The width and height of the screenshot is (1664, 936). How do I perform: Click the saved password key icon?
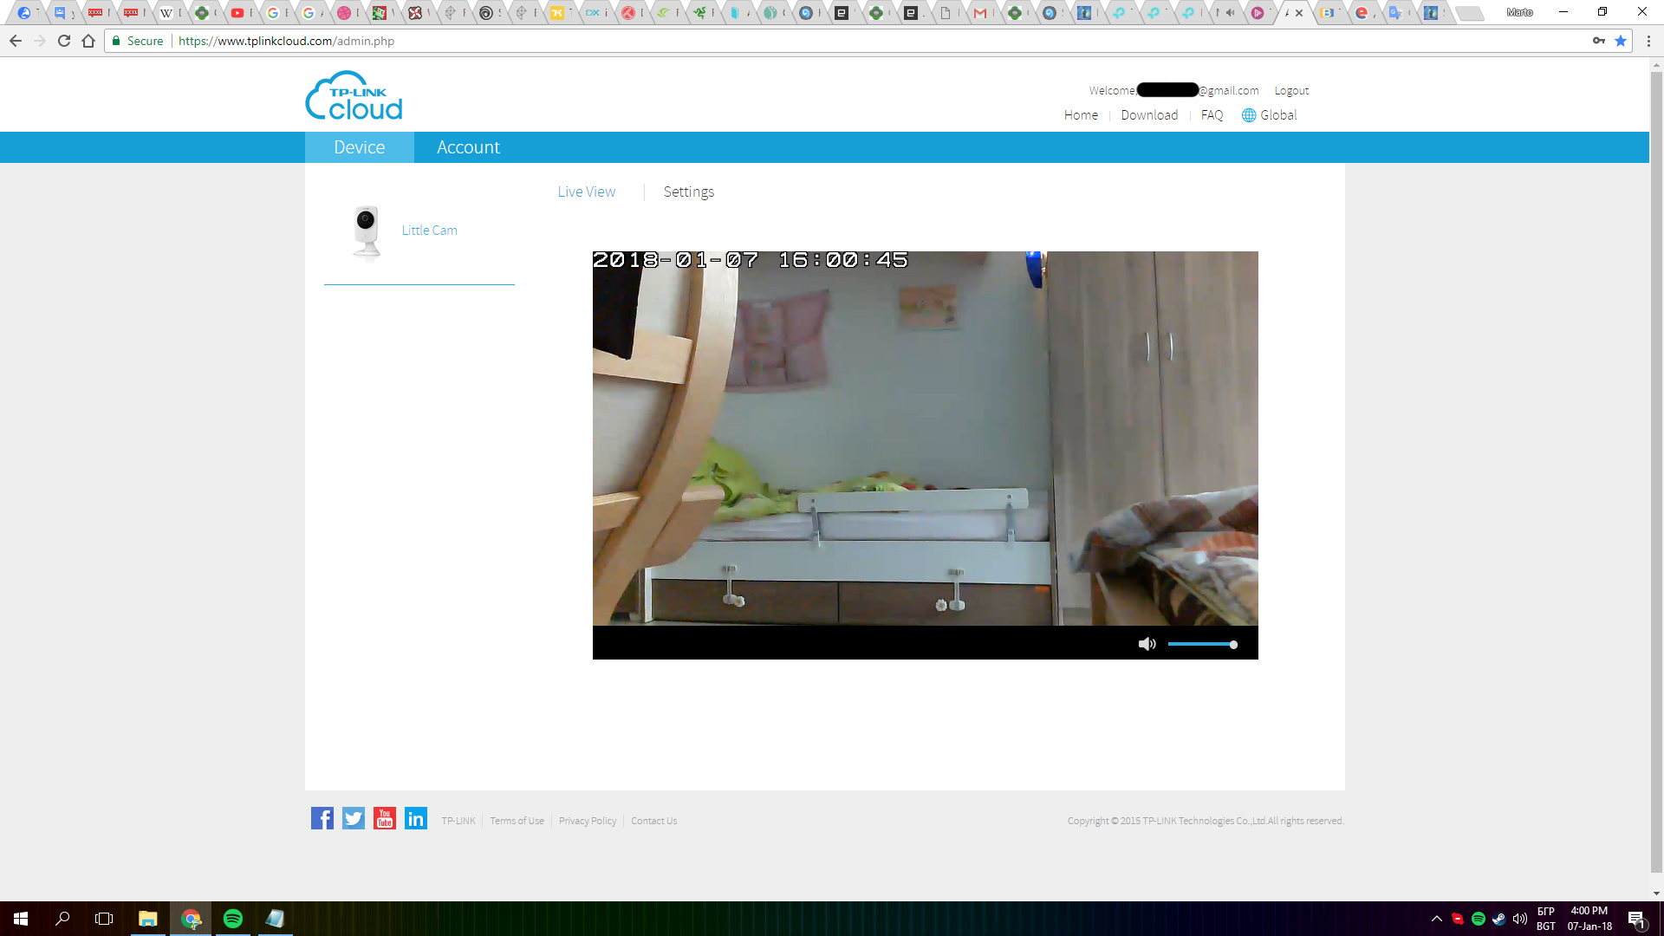[x=1598, y=41]
